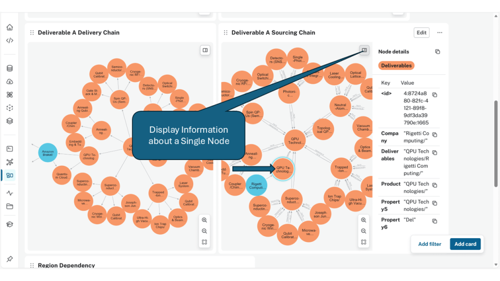Click the code brackets icon in sidebar
Viewport: 500px width, 281px height.
[10, 40]
